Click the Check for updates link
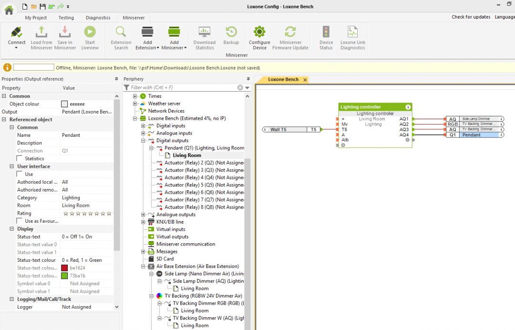The image size is (515, 330). [x=471, y=17]
